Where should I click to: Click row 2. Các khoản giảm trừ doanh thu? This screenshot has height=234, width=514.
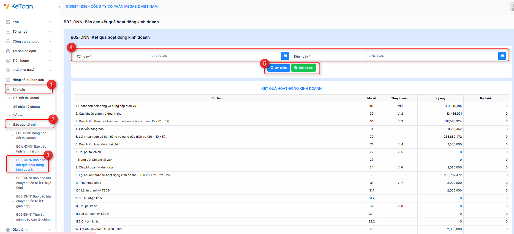292,114
